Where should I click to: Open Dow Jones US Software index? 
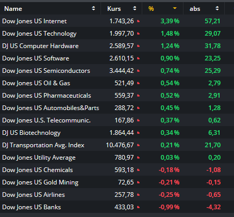[36, 58]
